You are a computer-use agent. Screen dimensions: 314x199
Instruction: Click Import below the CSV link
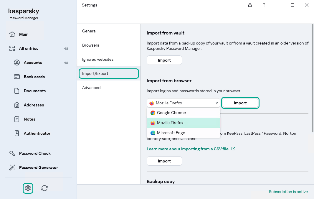164,161
